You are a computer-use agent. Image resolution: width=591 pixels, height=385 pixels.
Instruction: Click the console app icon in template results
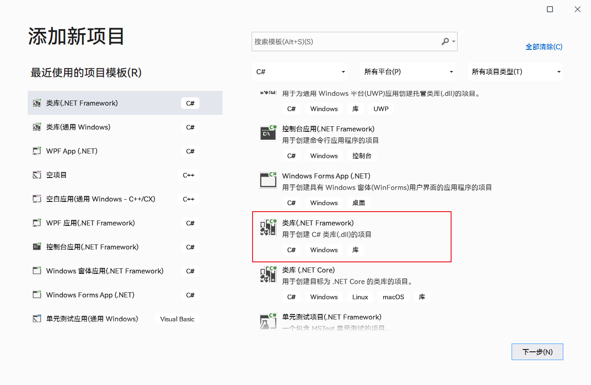[x=268, y=133]
